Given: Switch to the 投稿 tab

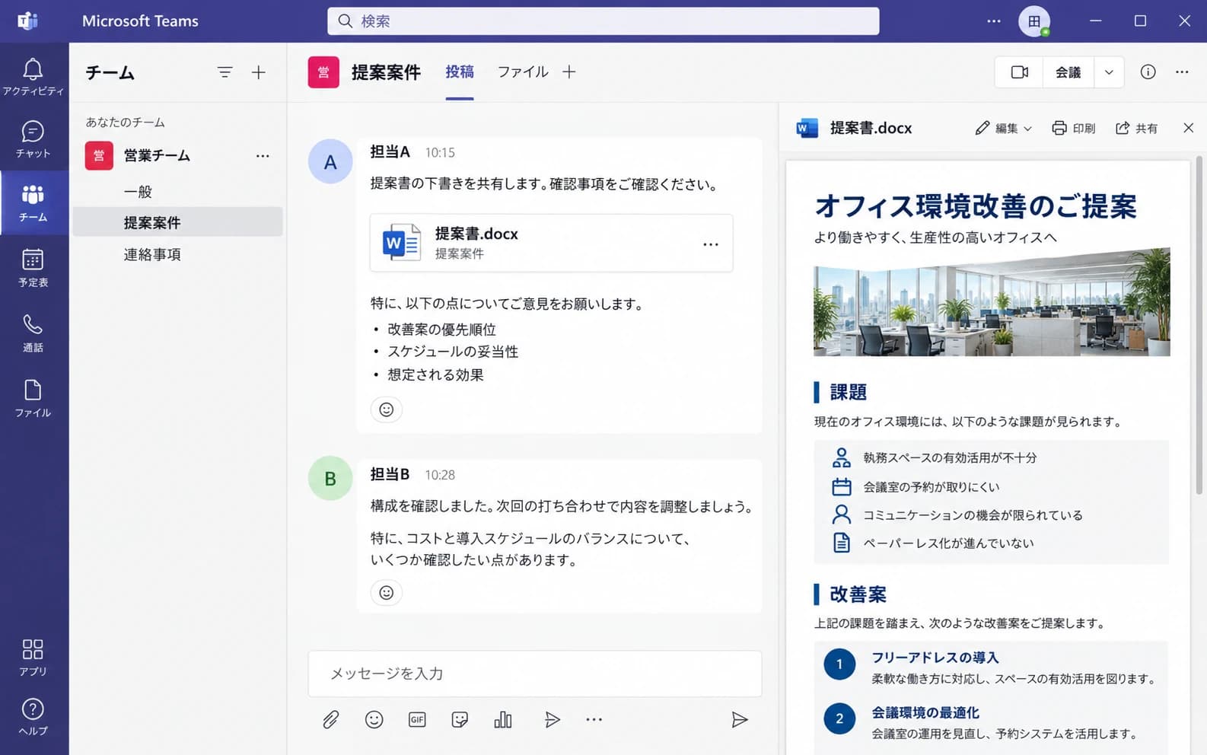Looking at the screenshot, I should (460, 72).
